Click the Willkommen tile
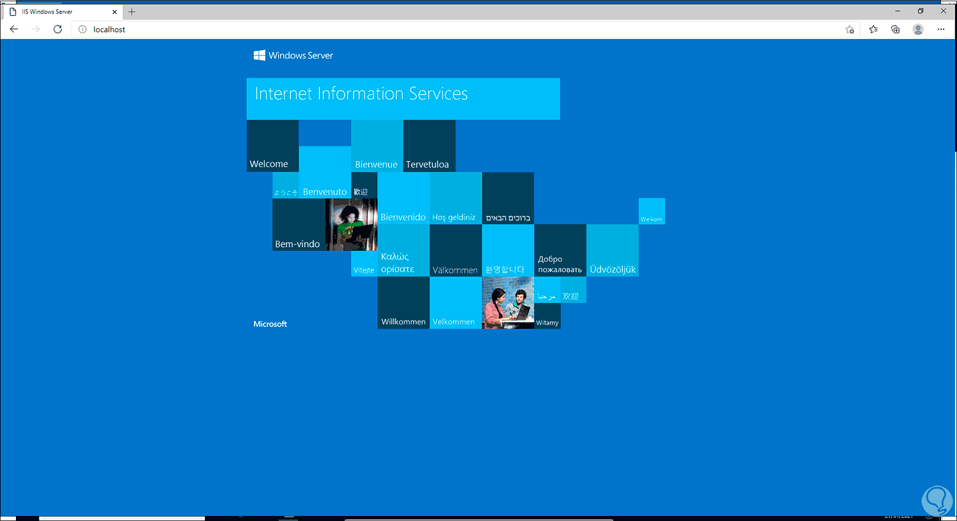957x521 pixels. pos(403,303)
